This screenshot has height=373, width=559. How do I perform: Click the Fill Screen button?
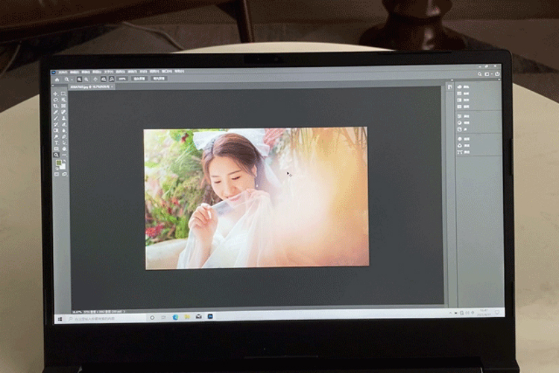[x=159, y=79]
